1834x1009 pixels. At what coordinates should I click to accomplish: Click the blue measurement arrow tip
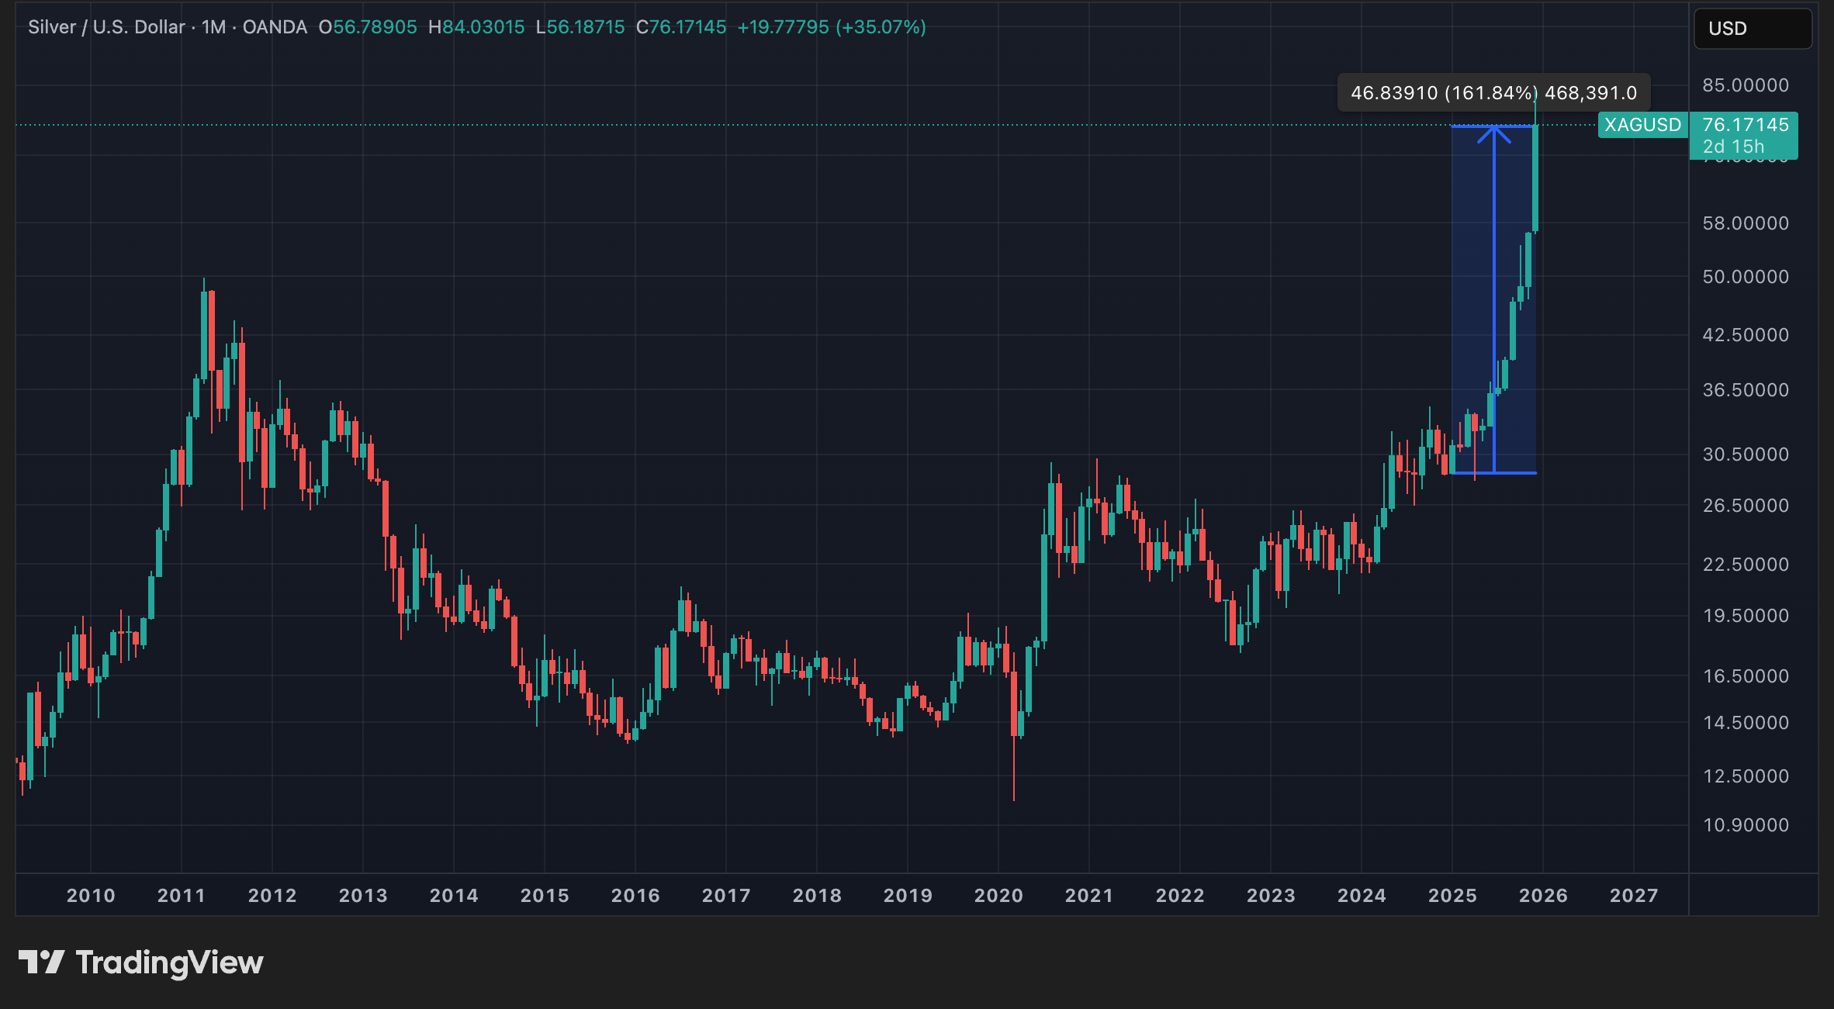point(1493,129)
